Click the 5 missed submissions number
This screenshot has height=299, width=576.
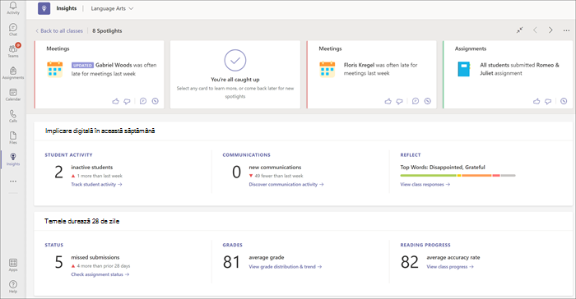(x=58, y=262)
